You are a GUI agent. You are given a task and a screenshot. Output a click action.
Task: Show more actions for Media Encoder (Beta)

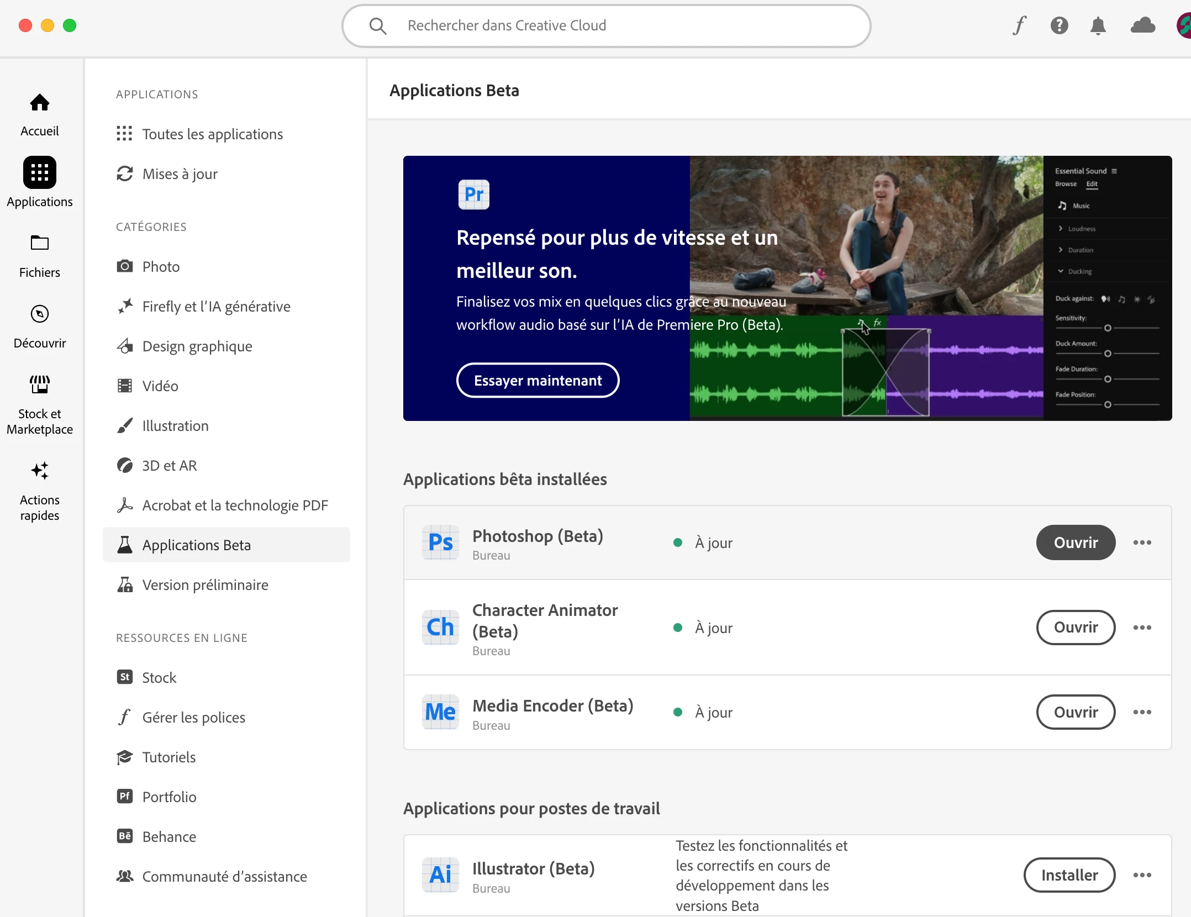point(1142,712)
